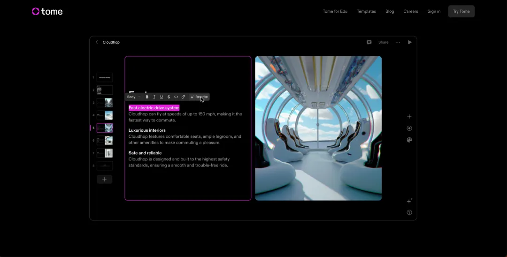Click Rewrite in the text toolbar
The width and height of the screenshot is (507, 257).
click(199, 97)
